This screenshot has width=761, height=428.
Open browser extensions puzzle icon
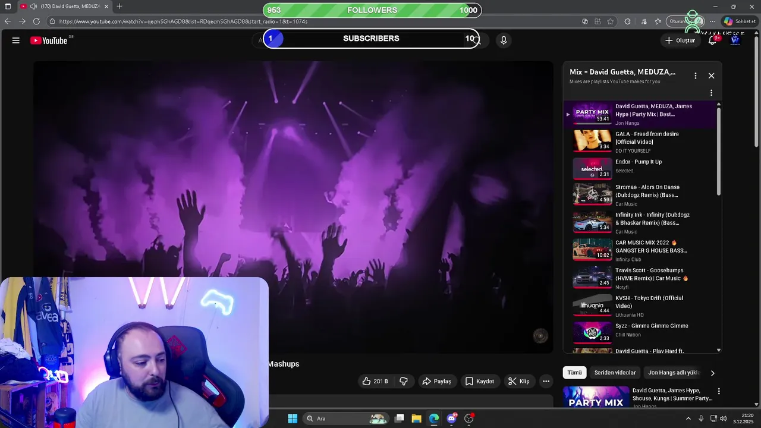(x=627, y=21)
